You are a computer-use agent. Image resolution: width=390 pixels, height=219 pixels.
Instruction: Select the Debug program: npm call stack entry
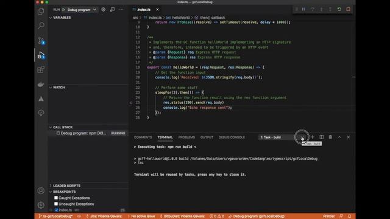point(88,133)
